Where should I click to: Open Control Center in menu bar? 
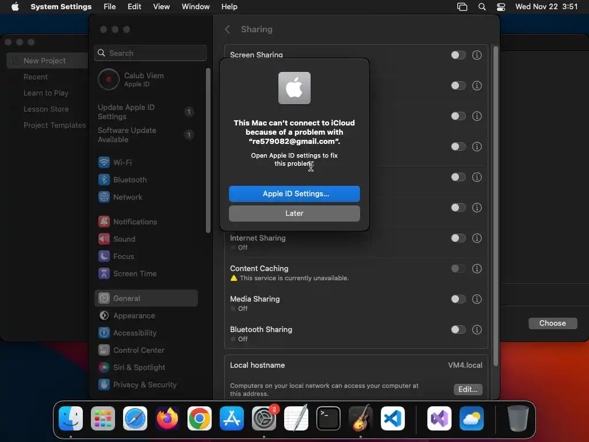501,7
